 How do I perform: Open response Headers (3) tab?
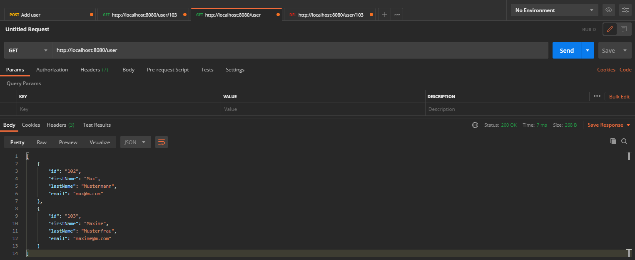[x=60, y=125]
